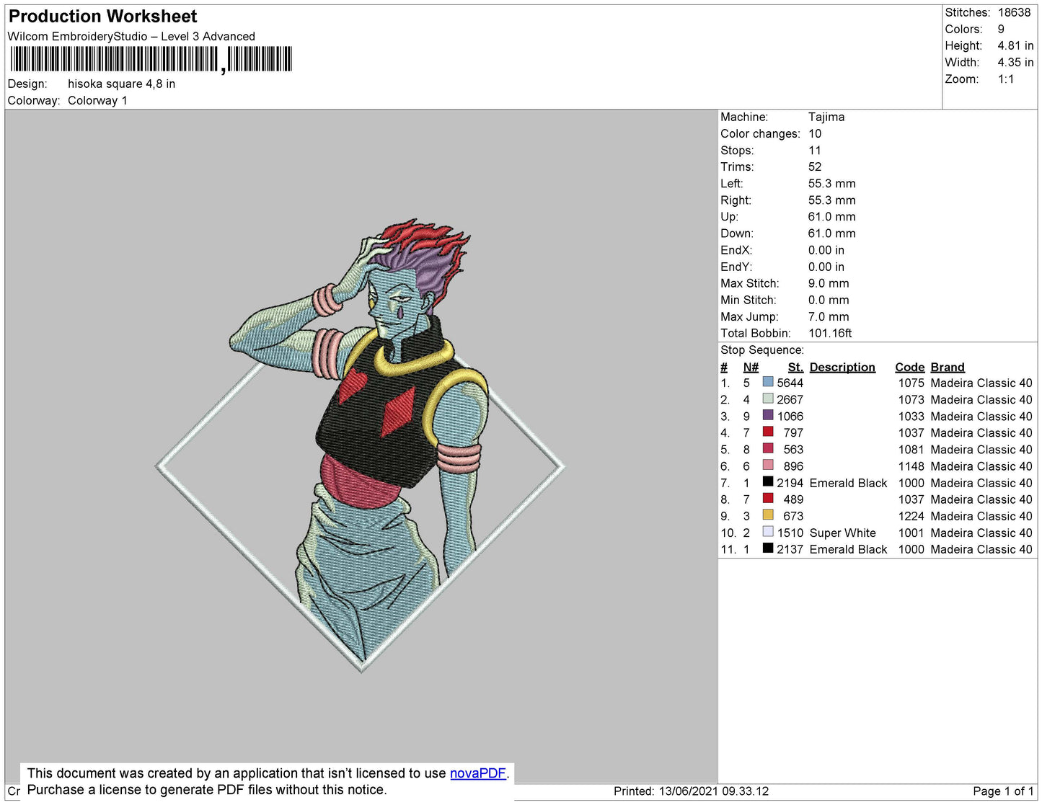Screen dimensions: 1042x805
Task: Select the black swatch for stop 11
Action: (x=768, y=548)
